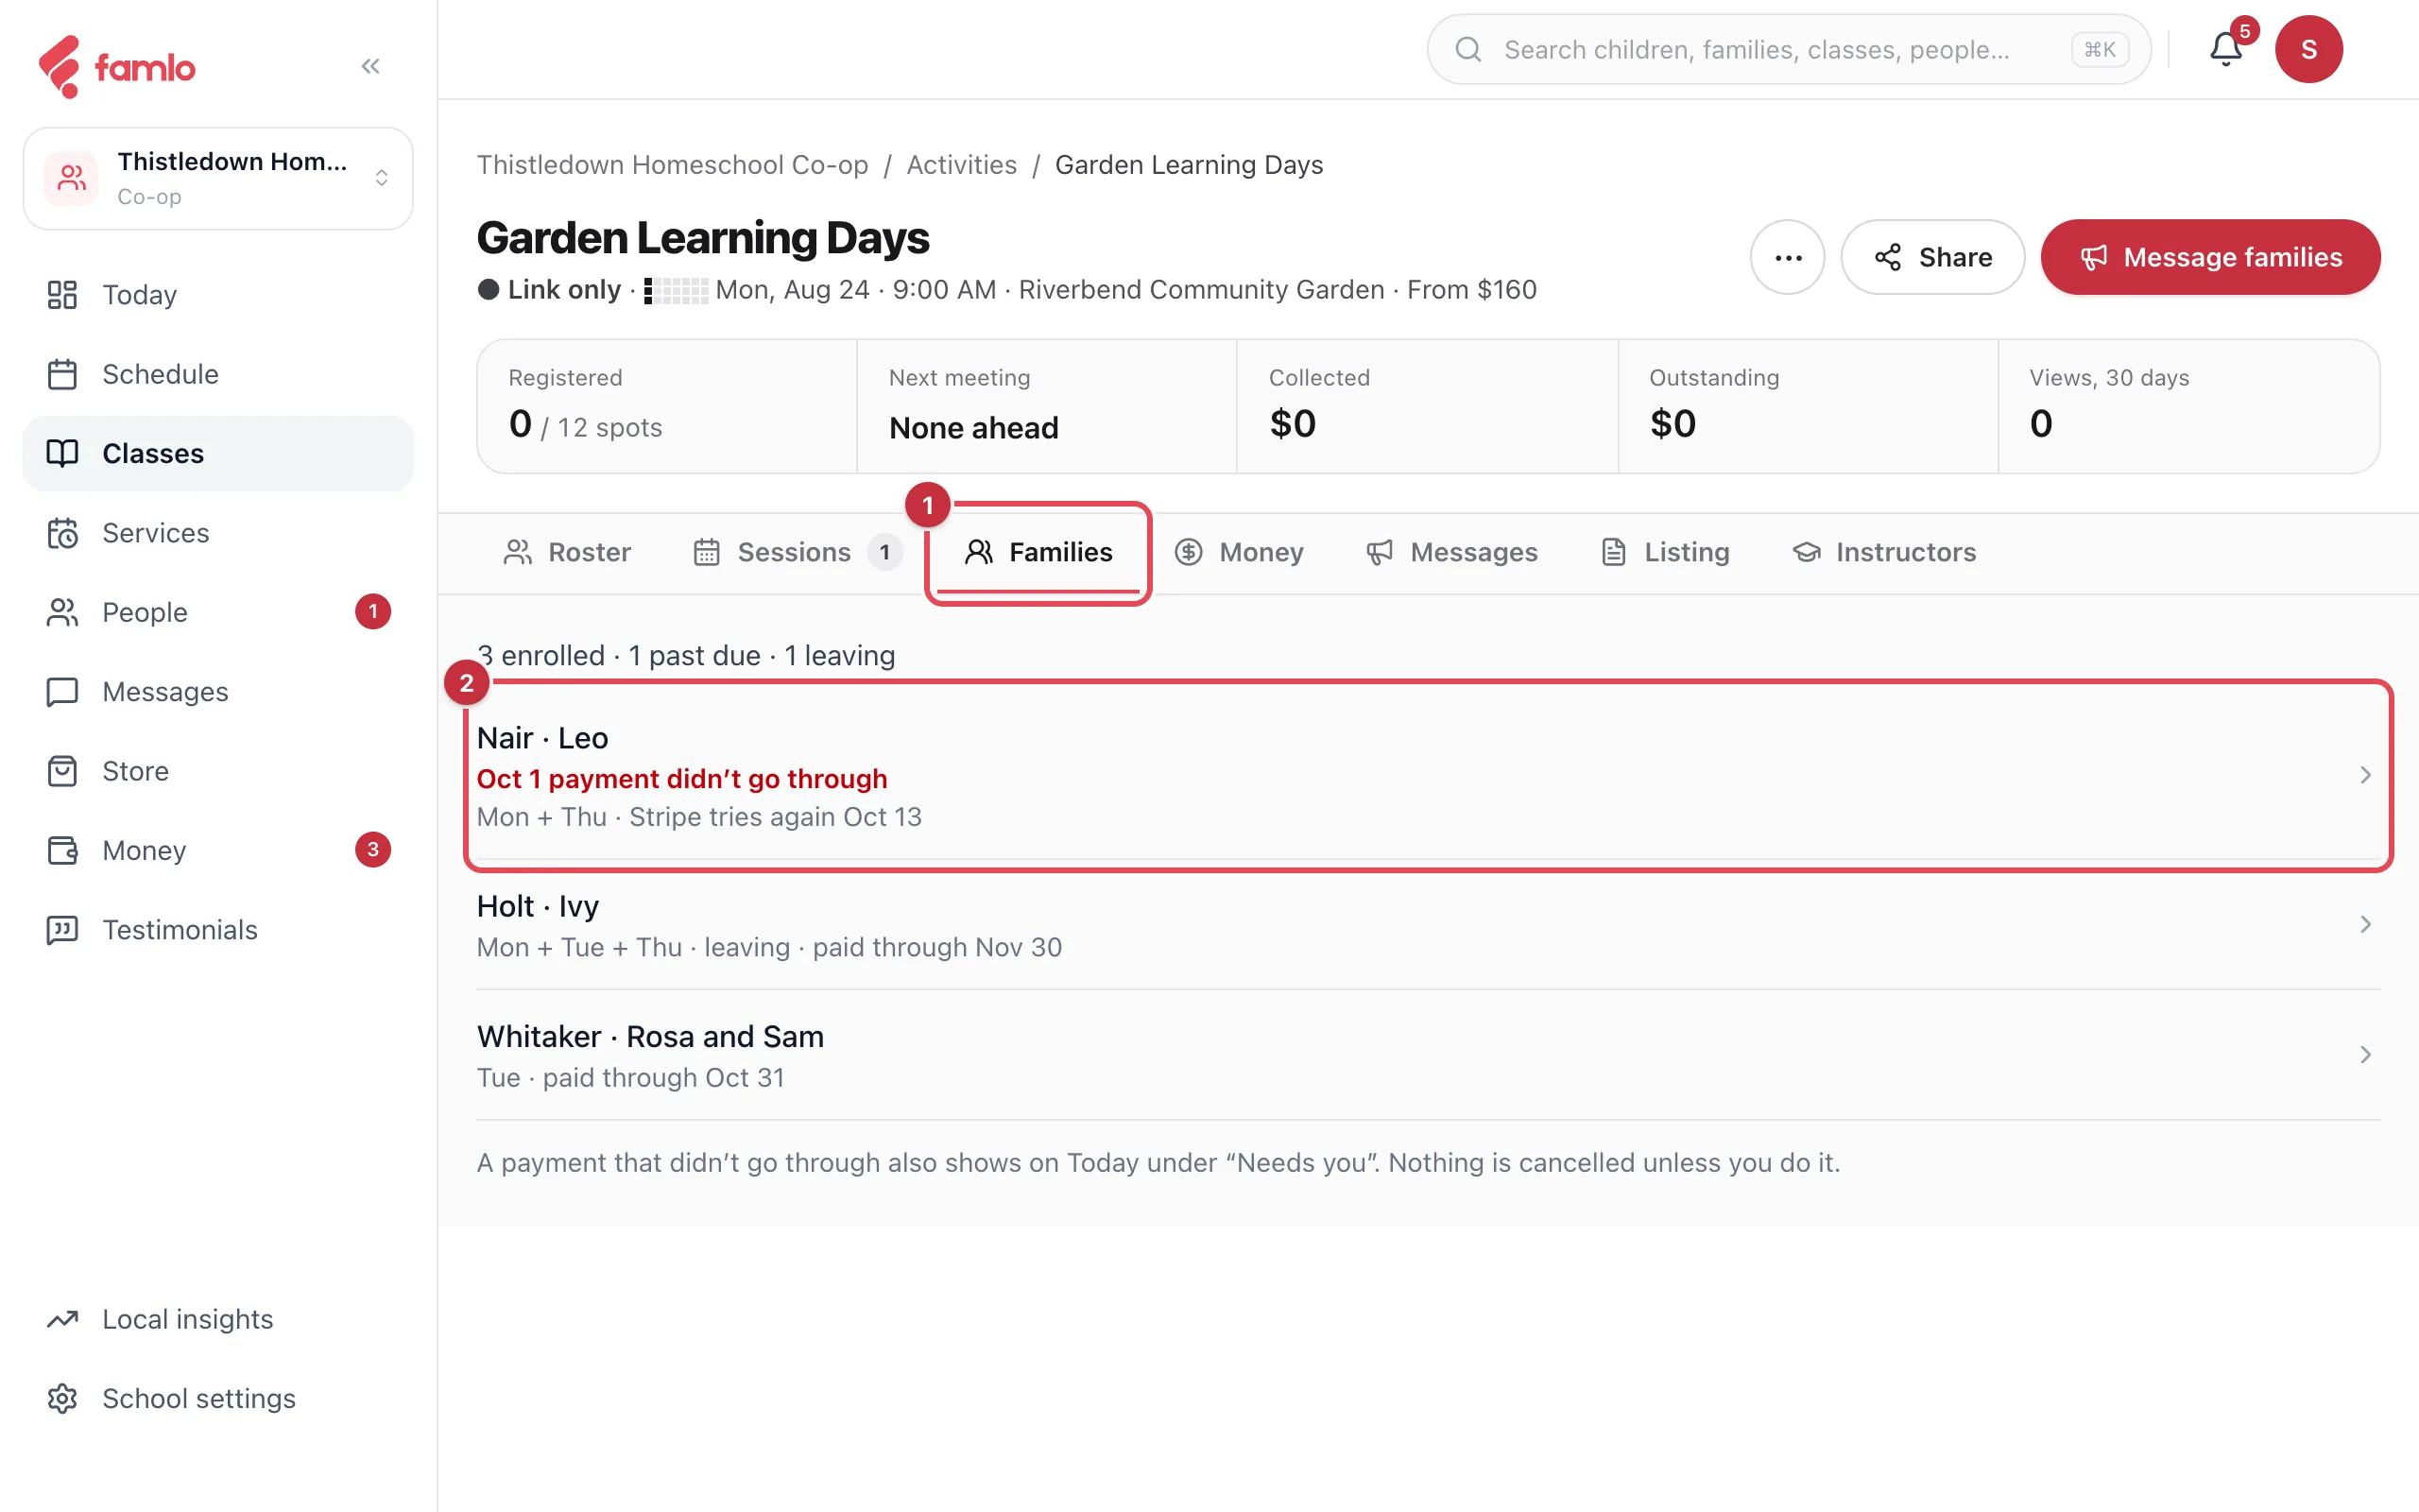Click 'Tue · paid through Oct 31' text
The image size is (2419, 1512).
(631, 1078)
